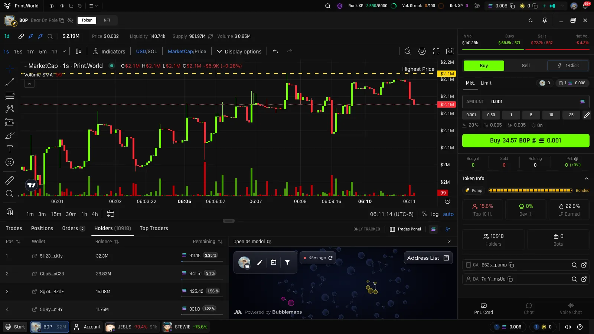
Task: Open the list menu dropdown in top bar
Action: [x=94, y=6]
